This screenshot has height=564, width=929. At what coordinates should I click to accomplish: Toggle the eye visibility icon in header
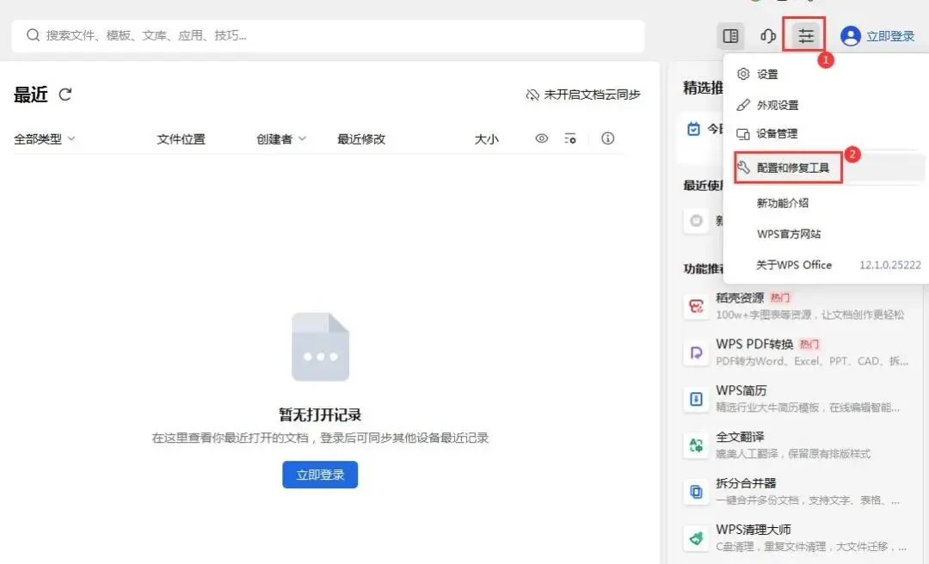(x=542, y=138)
